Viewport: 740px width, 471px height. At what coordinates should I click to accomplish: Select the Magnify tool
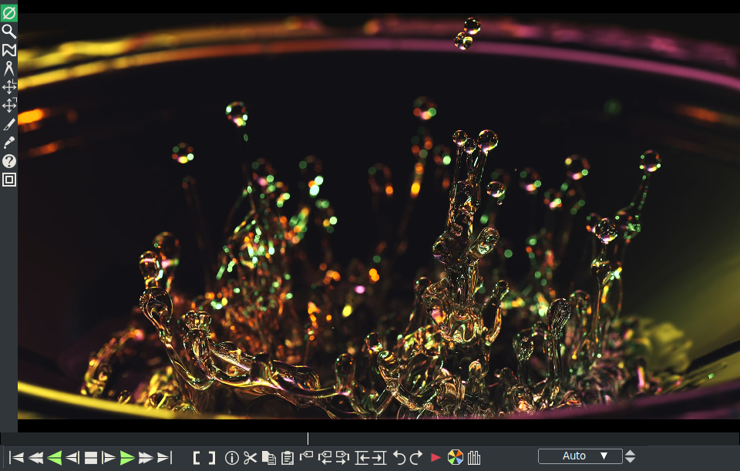pyautogui.click(x=9, y=31)
